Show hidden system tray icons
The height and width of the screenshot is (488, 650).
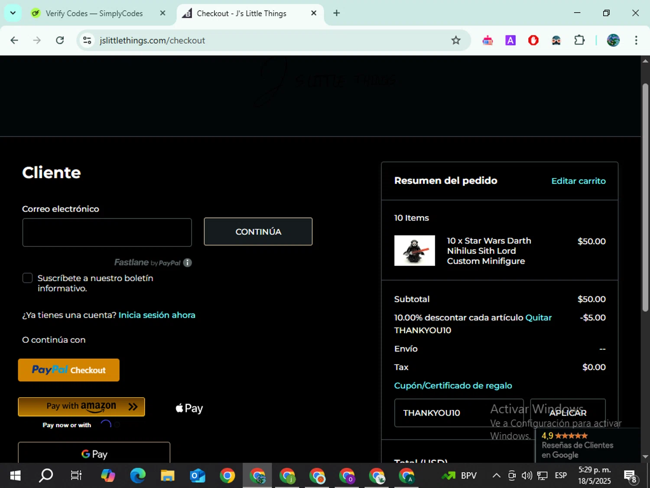497,476
